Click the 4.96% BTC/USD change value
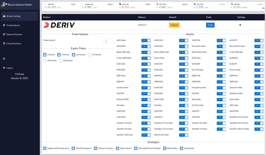This screenshot has width=266, height=155. pyautogui.click(x=163, y=7)
